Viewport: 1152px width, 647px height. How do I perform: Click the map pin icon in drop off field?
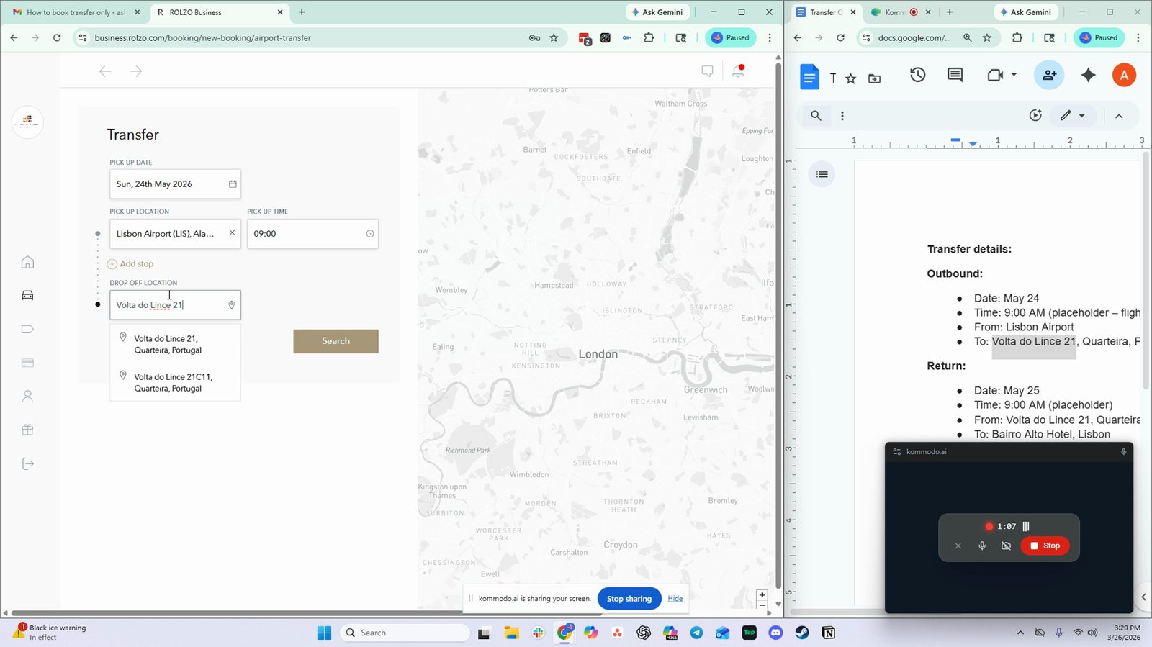(231, 305)
